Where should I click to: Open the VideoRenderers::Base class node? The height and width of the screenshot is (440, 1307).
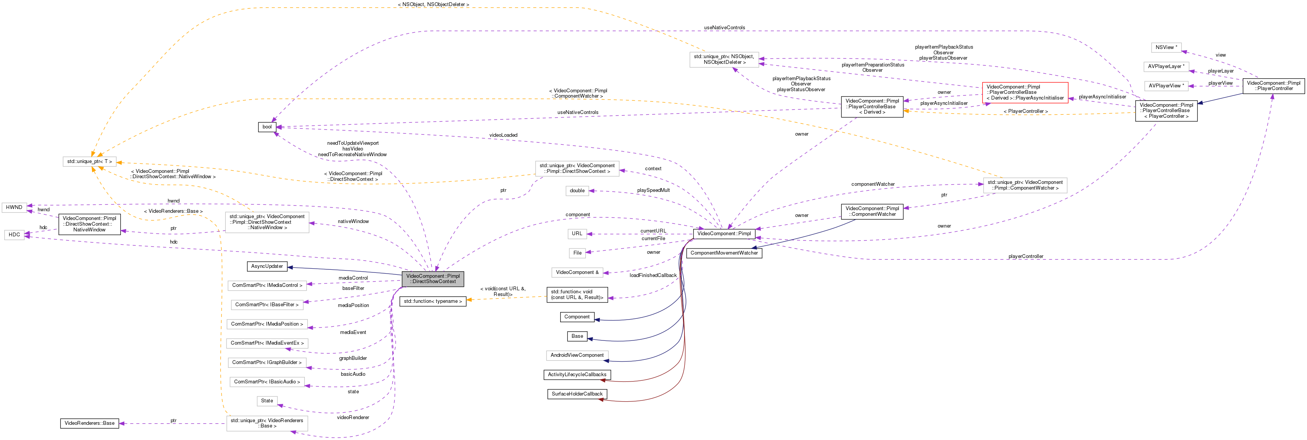[x=89, y=423]
